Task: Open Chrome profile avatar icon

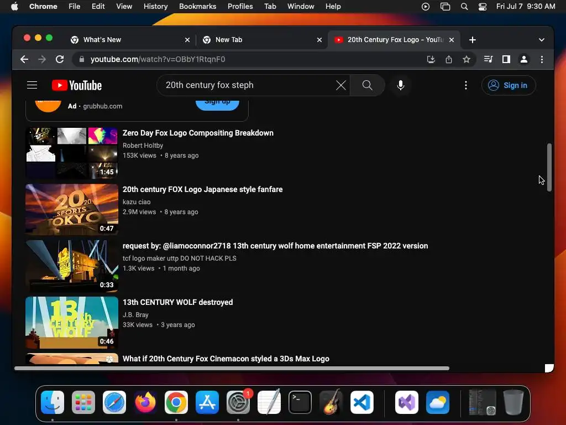Action: [524, 59]
